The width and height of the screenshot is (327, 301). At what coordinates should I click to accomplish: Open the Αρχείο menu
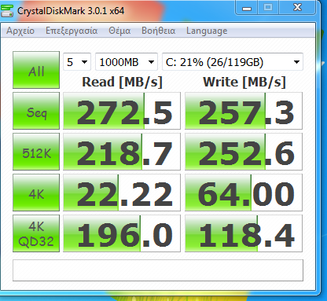pyautogui.click(x=20, y=31)
